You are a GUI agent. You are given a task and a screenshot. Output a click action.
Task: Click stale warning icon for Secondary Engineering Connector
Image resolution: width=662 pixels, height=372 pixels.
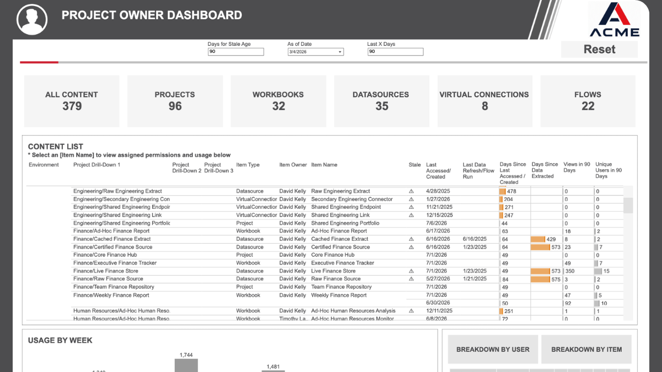click(411, 200)
